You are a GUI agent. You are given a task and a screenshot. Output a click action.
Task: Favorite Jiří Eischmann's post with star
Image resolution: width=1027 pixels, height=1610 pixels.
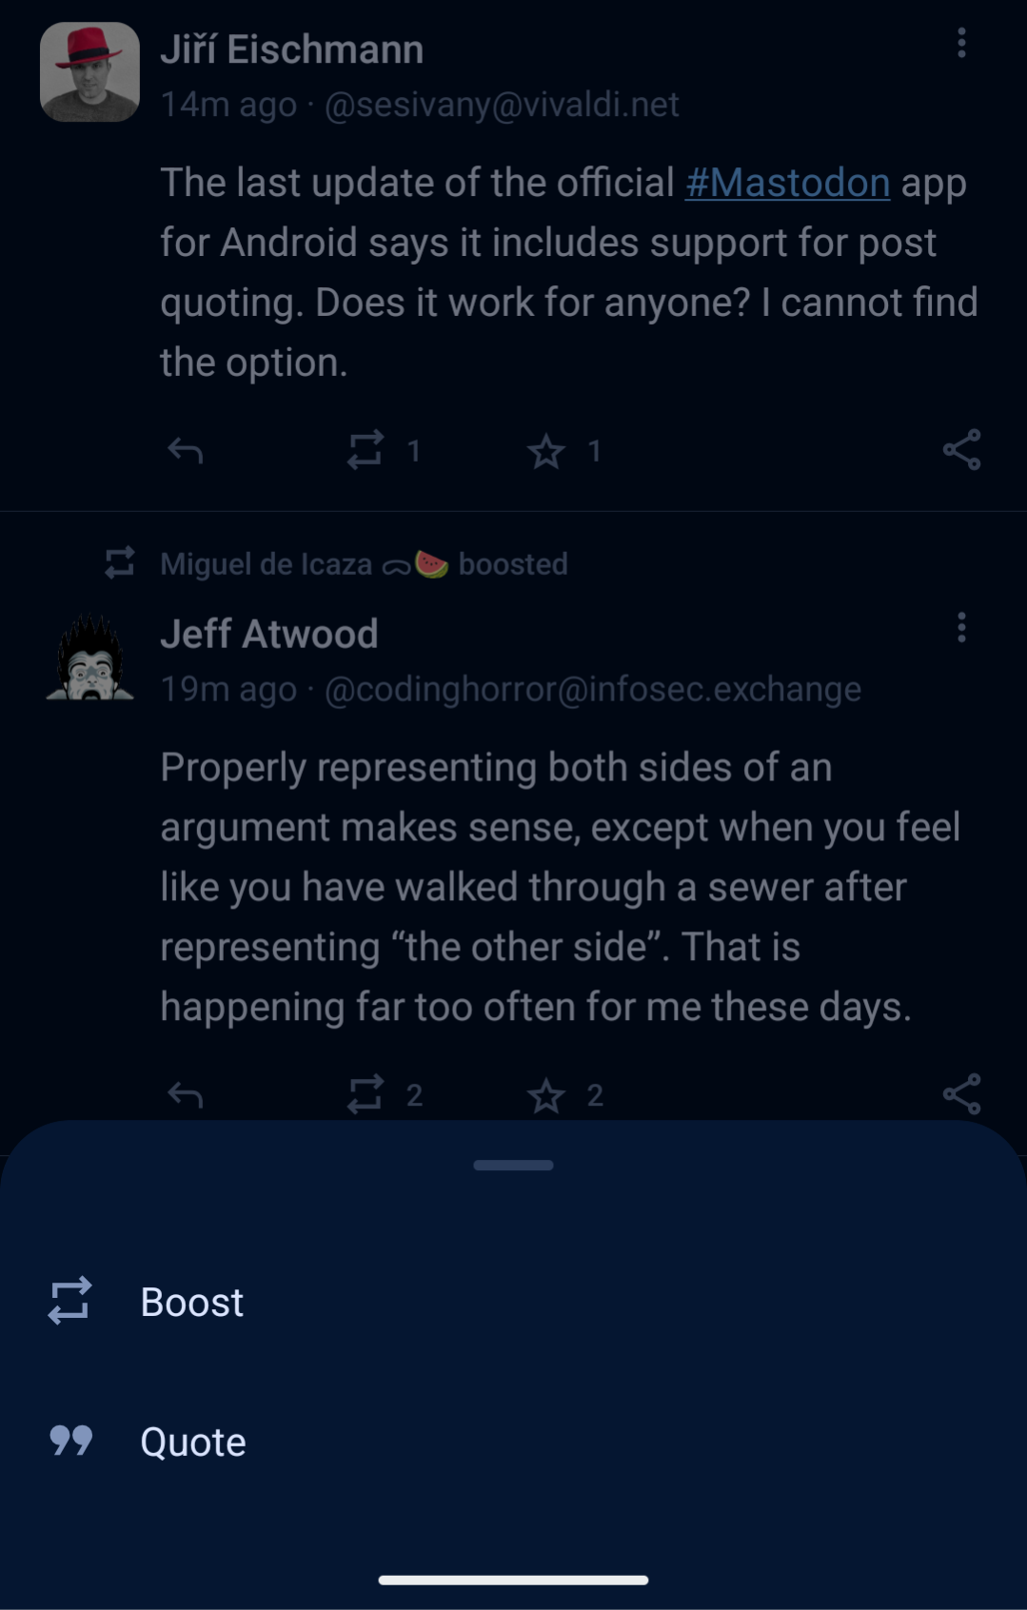546,451
